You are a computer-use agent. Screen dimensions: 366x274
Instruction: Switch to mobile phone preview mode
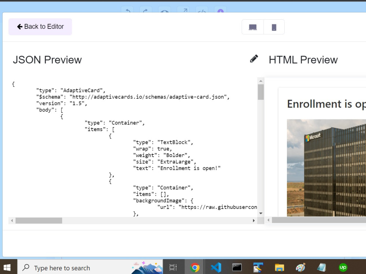tap(274, 27)
